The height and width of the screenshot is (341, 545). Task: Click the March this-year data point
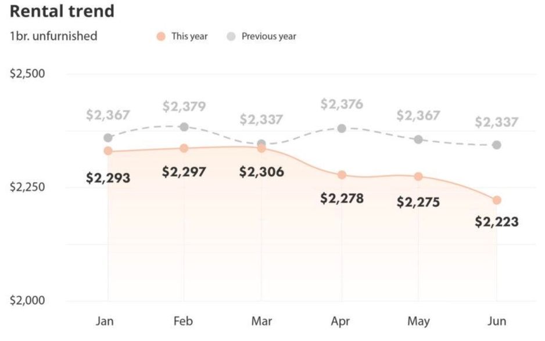point(261,148)
